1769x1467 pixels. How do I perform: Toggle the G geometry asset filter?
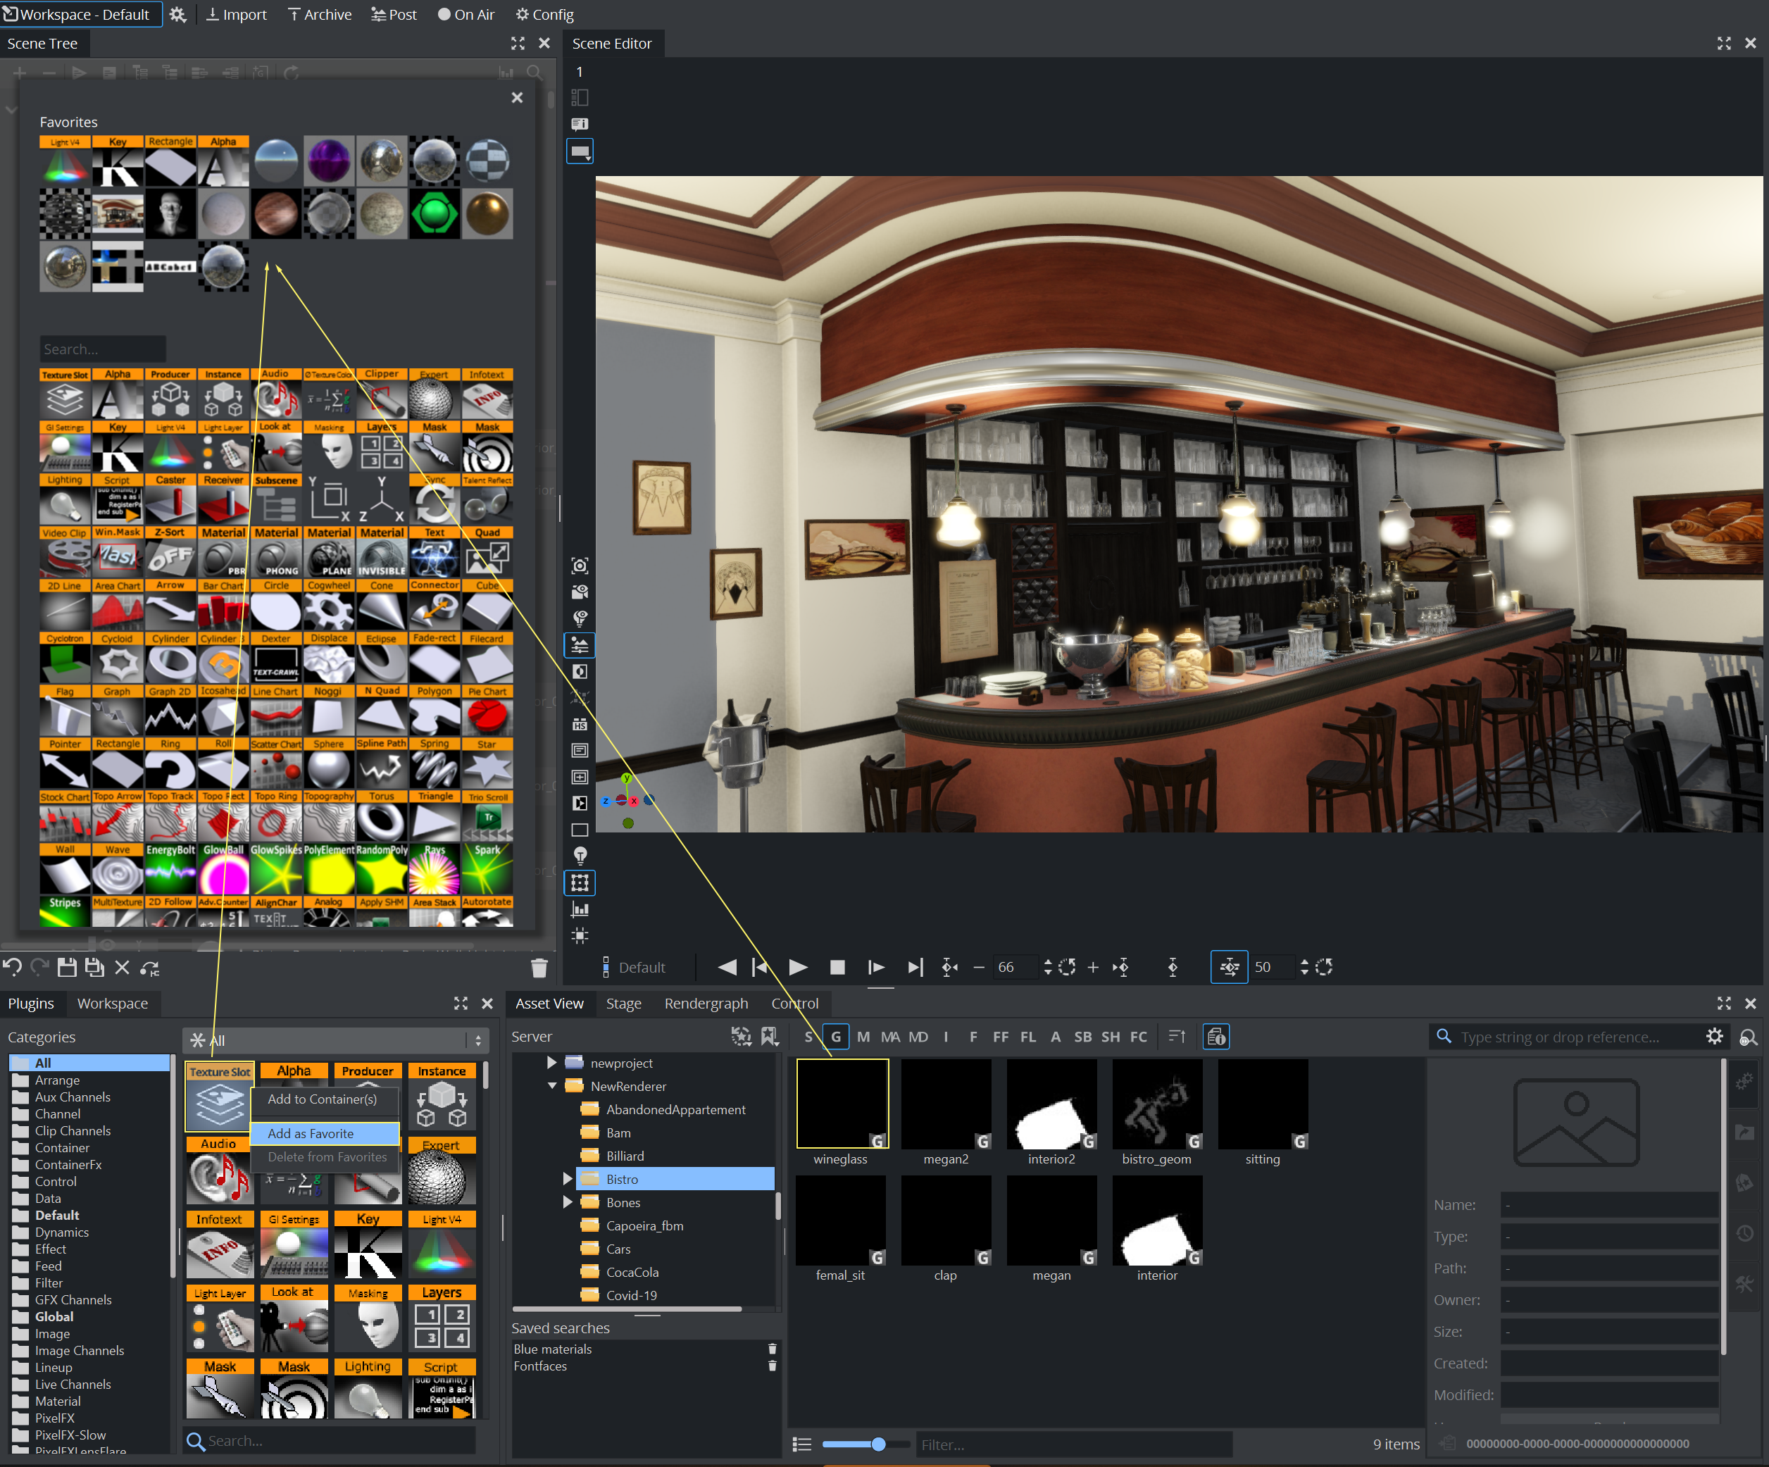836,1037
